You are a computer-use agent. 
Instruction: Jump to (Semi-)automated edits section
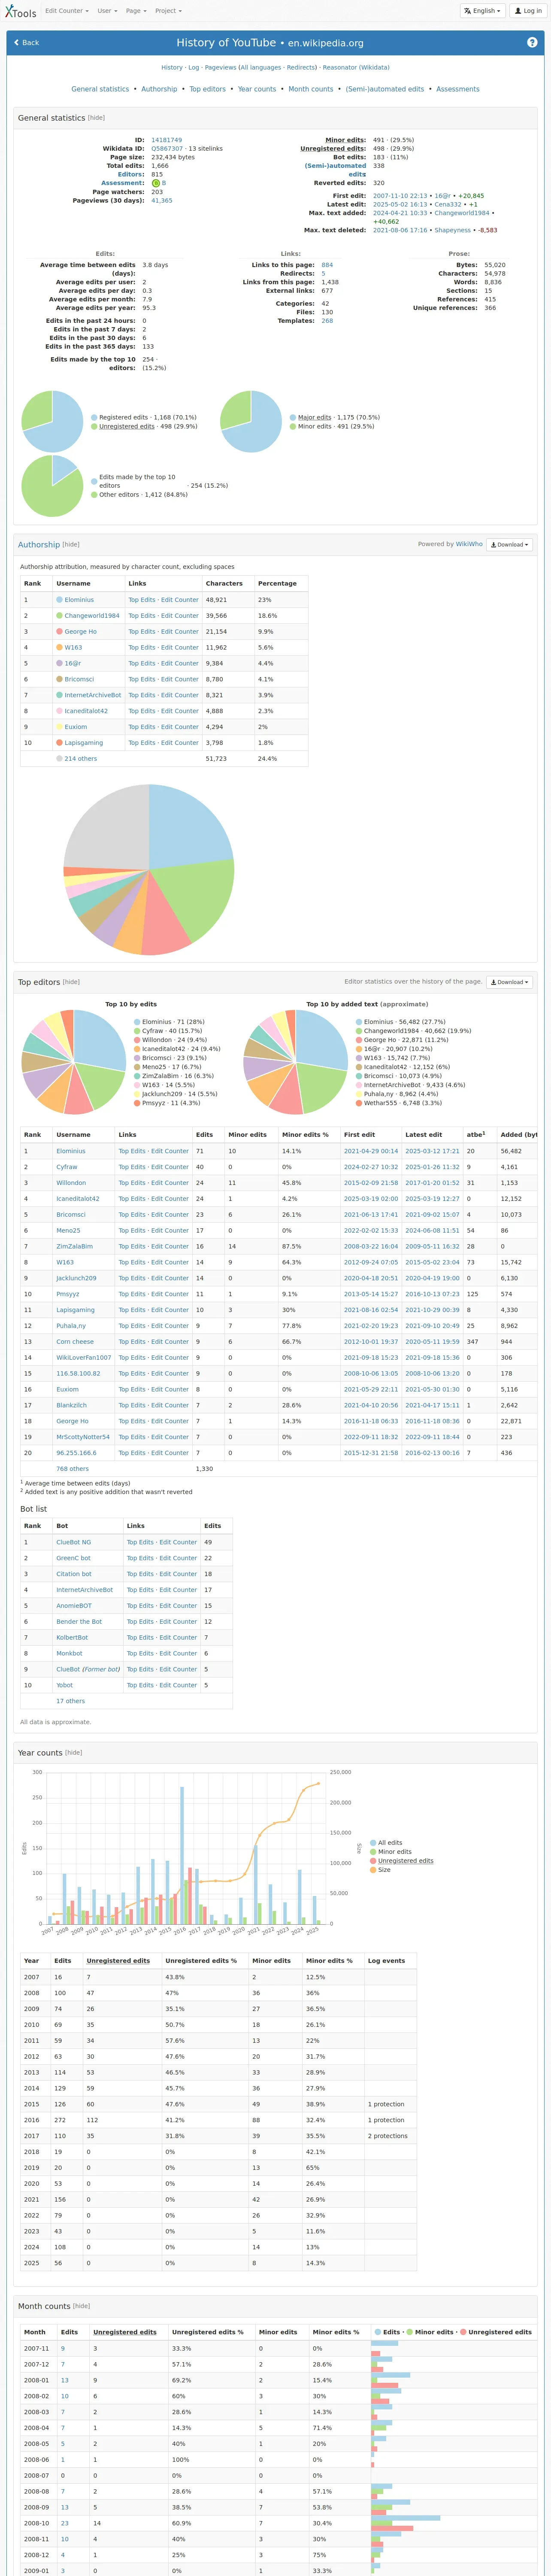point(385,89)
